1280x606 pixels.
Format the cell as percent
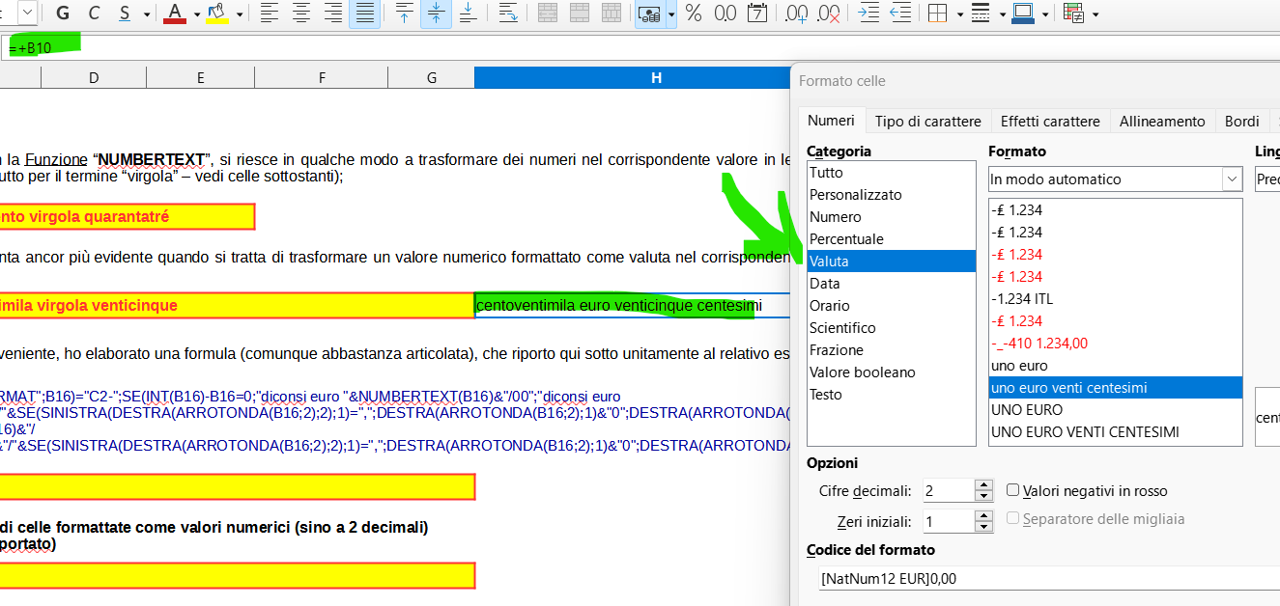click(693, 14)
